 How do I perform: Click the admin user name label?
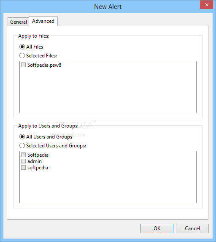tap(35, 161)
